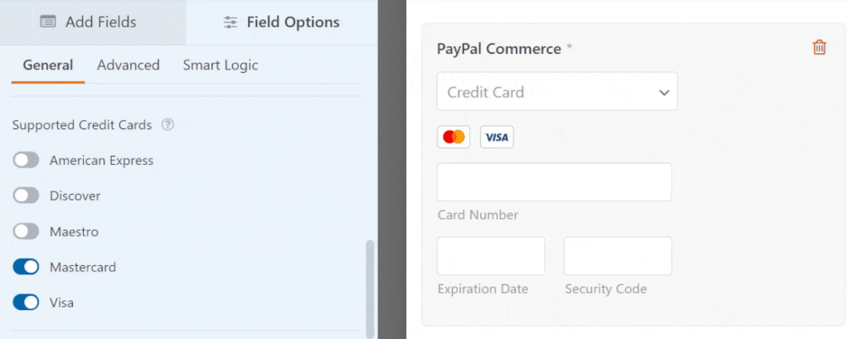Click the Mastercard logo icon in preview
The width and height of the screenshot is (849, 339).
click(x=454, y=137)
